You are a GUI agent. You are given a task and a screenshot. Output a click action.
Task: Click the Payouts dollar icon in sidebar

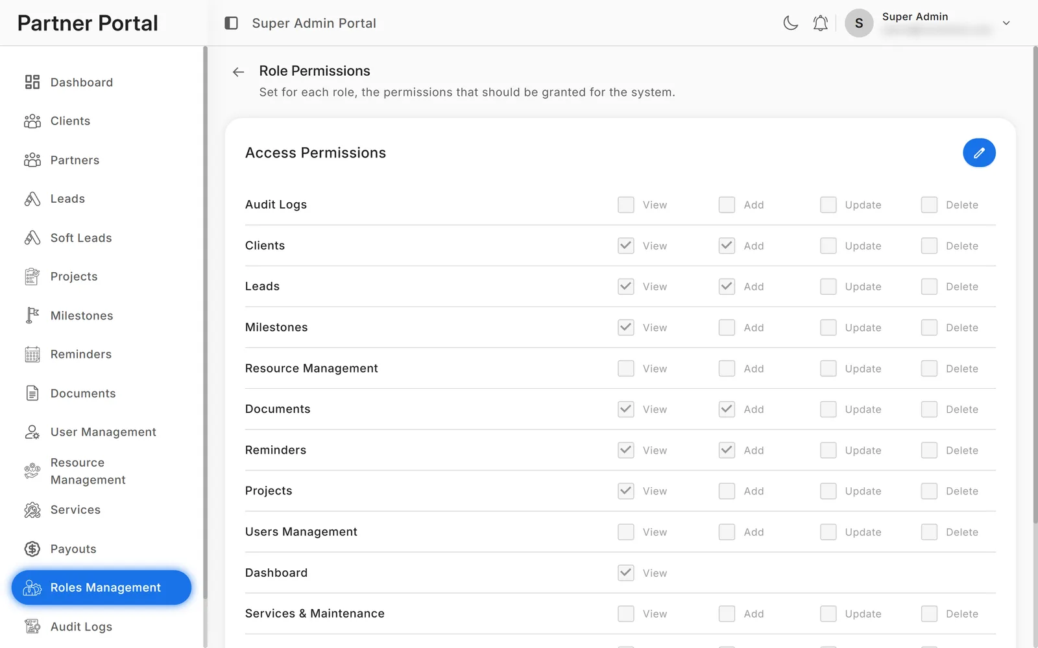pyautogui.click(x=32, y=549)
